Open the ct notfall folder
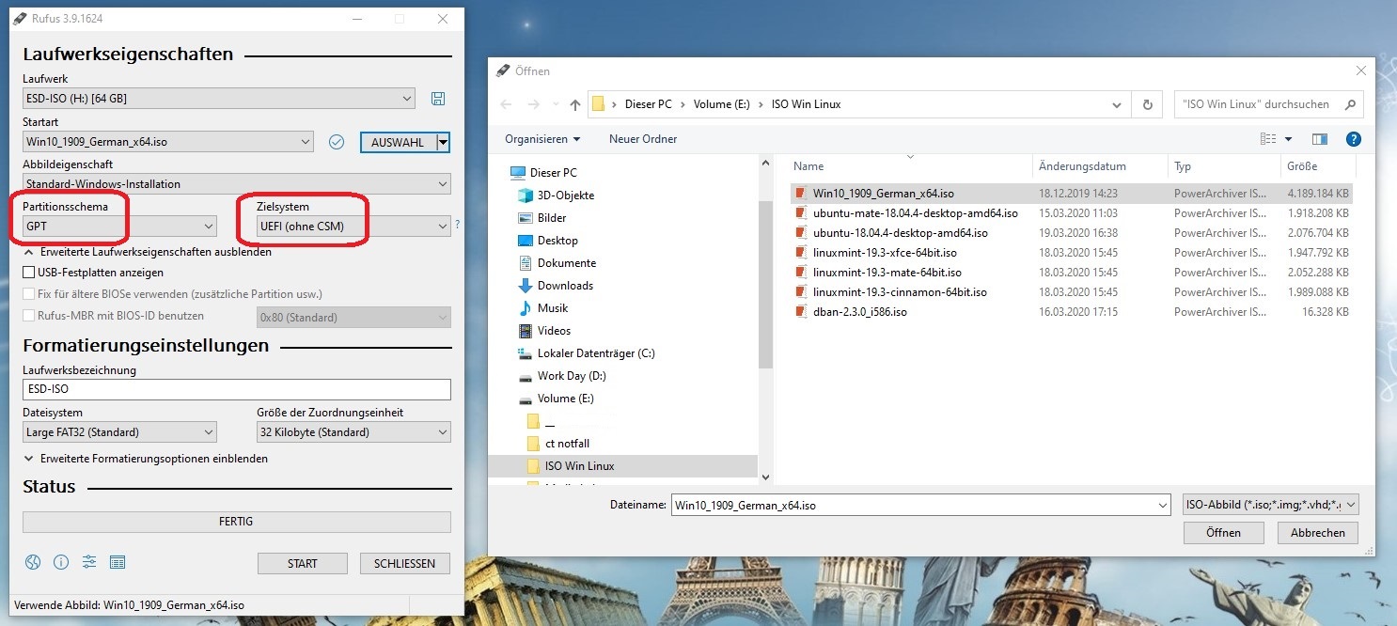This screenshot has height=626, width=1397. tap(558, 444)
